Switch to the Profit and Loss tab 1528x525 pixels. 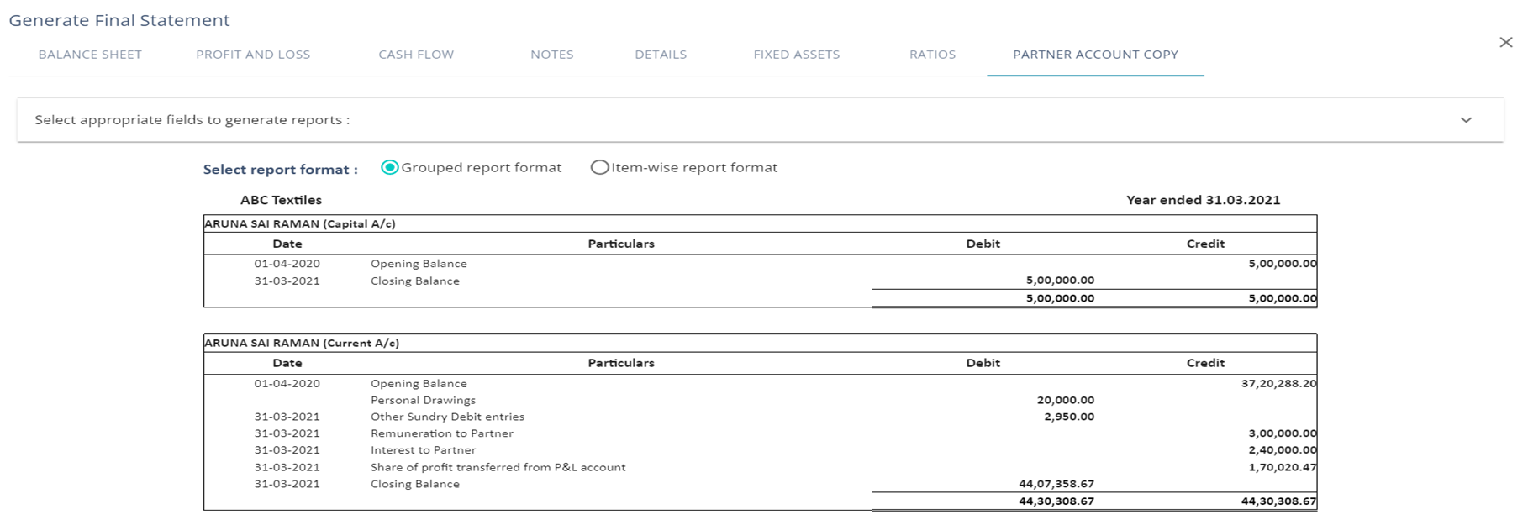[x=253, y=55]
